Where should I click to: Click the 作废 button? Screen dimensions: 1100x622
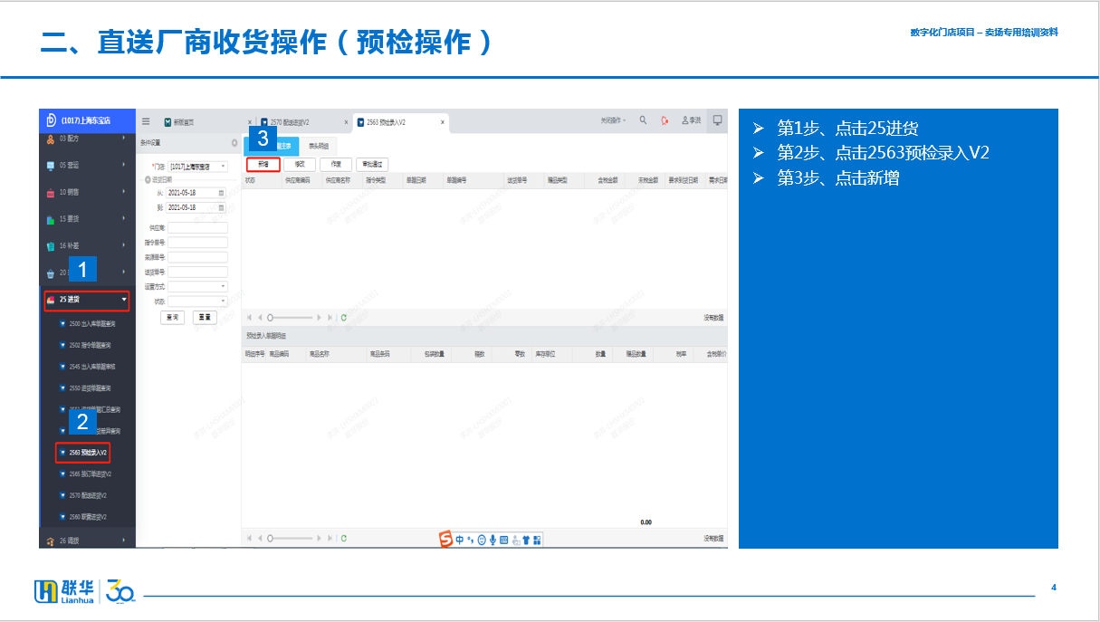point(336,165)
